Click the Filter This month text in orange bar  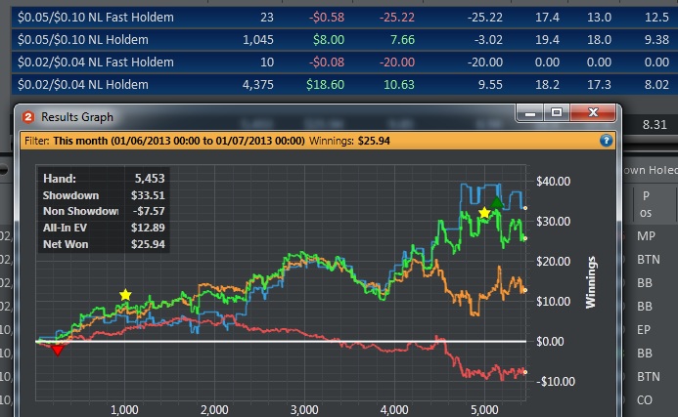164,142
